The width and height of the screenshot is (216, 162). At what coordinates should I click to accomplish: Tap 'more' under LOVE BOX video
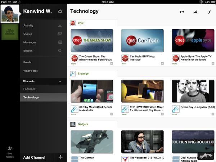click(x=124, y=114)
